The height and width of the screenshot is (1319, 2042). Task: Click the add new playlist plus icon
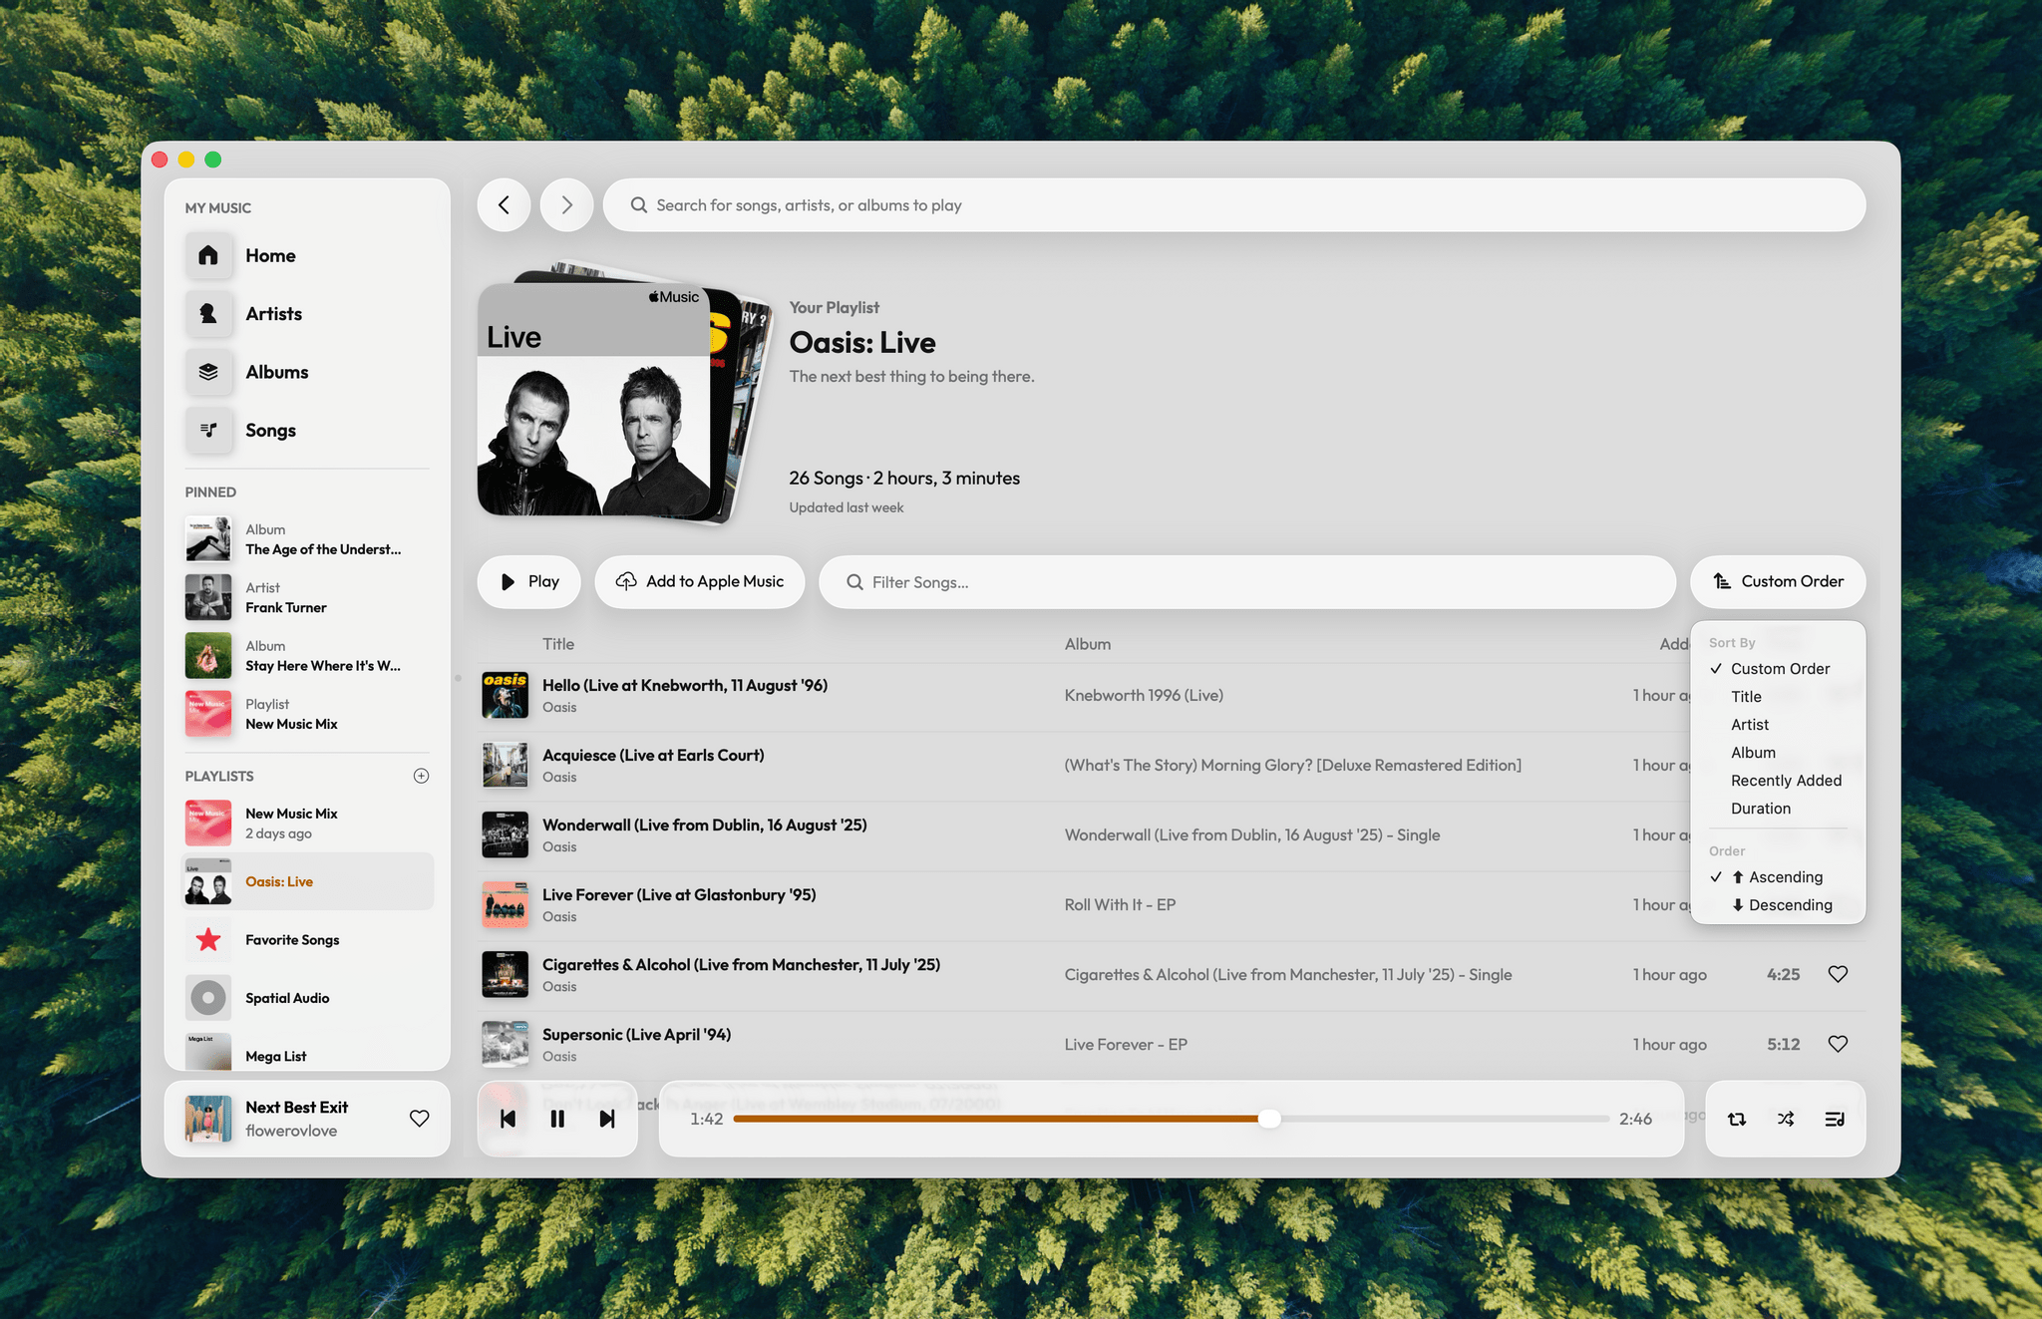coord(421,776)
